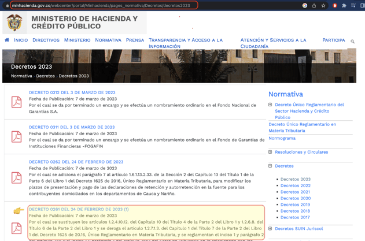
Task: Expand Resoluciones y Circulares section
Action: (270, 152)
